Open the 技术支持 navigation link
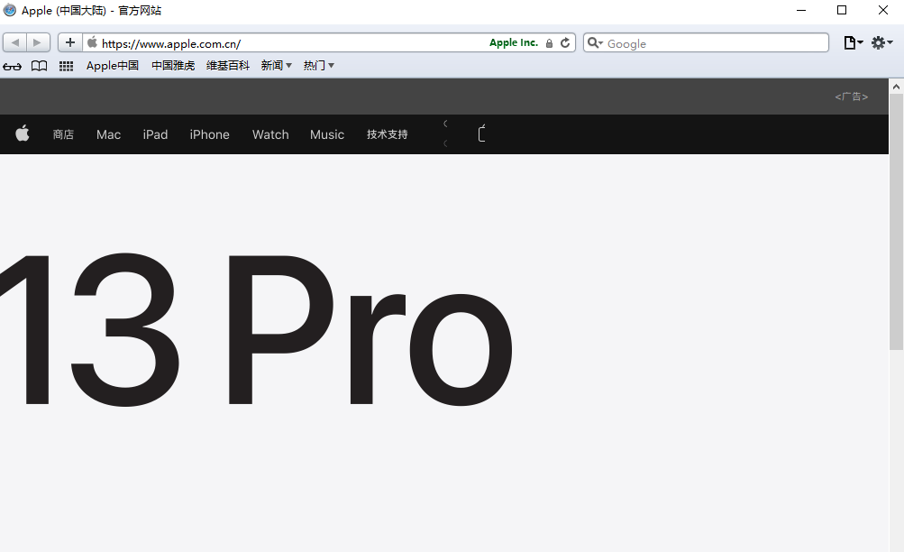Image resolution: width=904 pixels, height=552 pixels. pyautogui.click(x=387, y=134)
